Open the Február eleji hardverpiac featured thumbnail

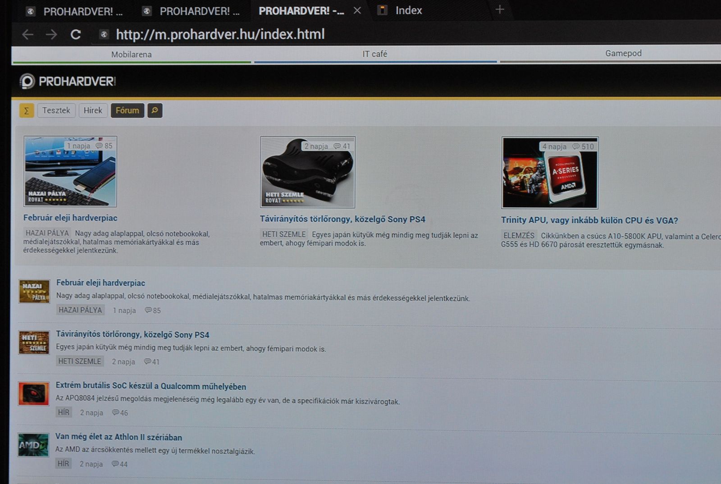pyautogui.click(x=70, y=172)
